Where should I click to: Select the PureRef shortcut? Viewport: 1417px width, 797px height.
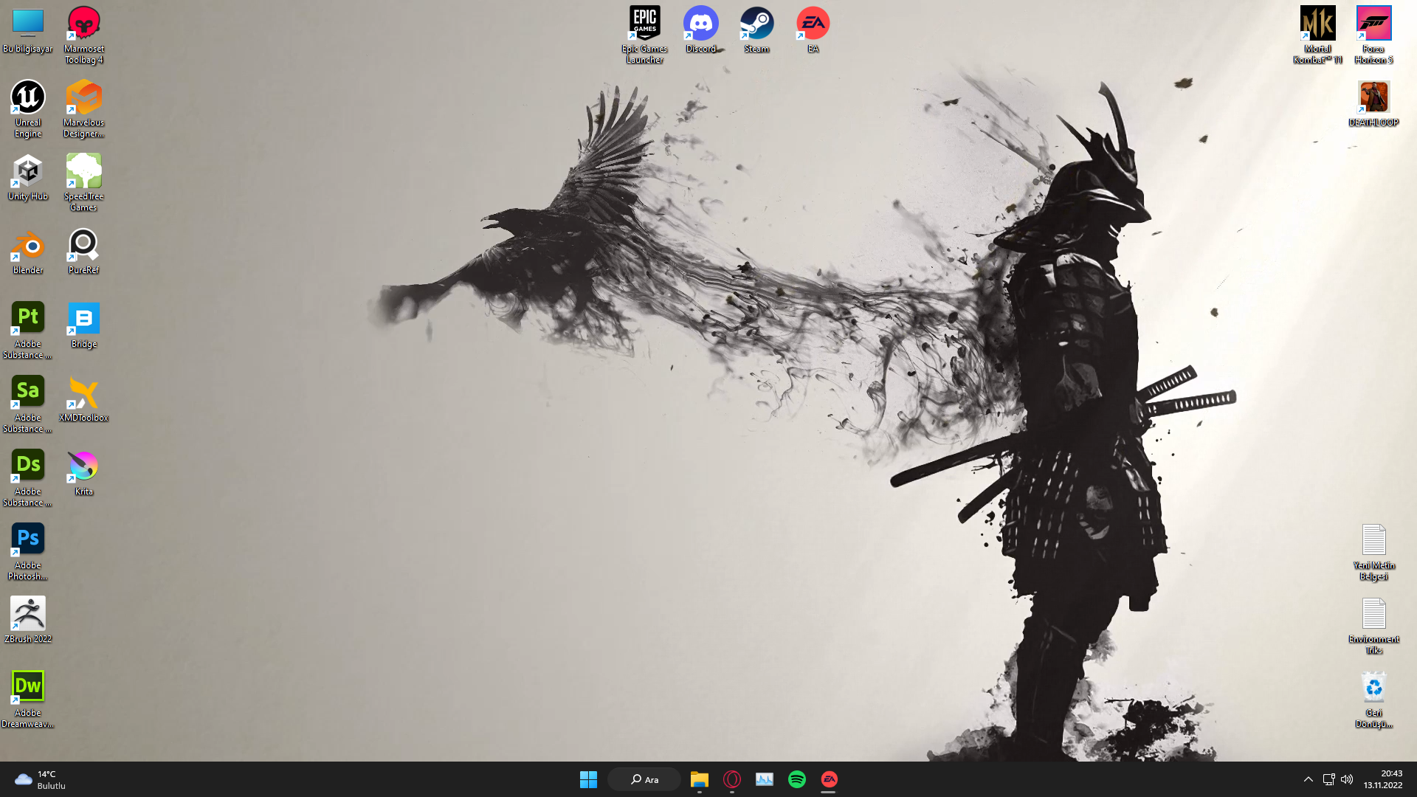(x=84, y=251)
